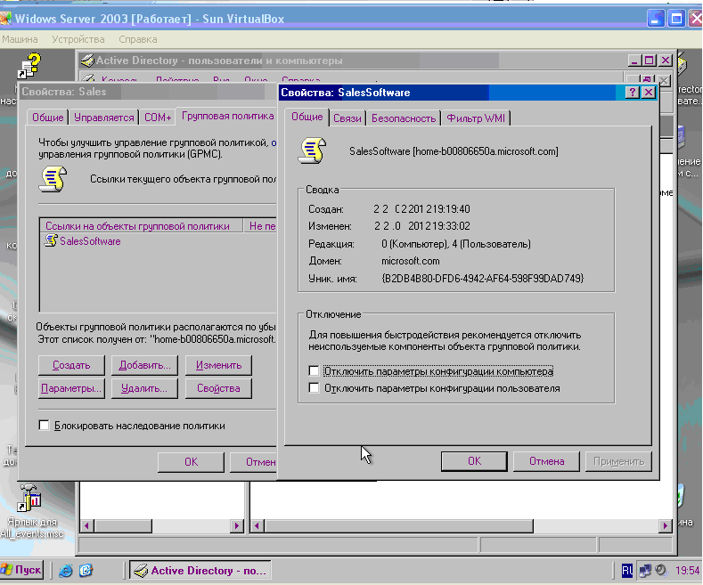Click the Active Directory window title icon
The image size is (703, 585).
(x=87, y=61)
